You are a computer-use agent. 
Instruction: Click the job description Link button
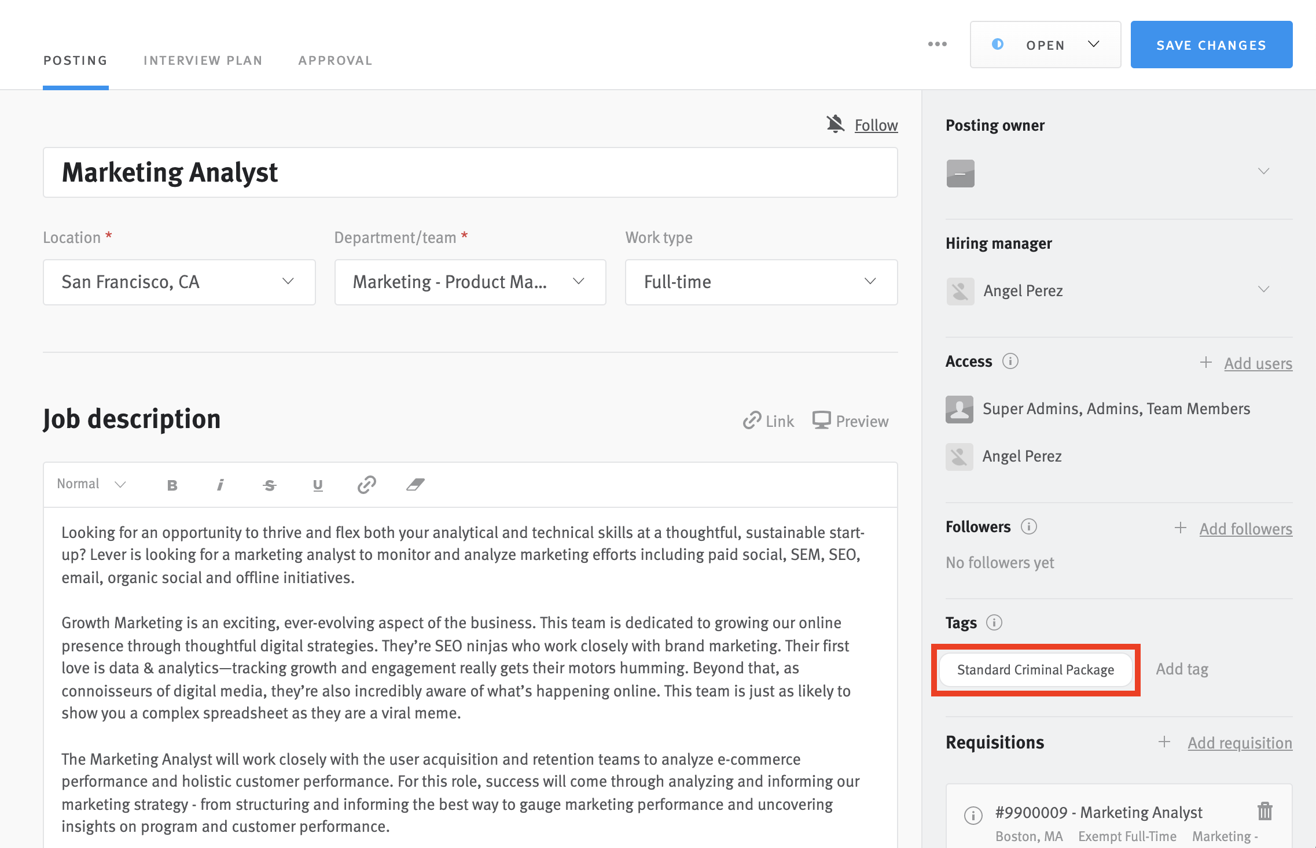click(x=769, y=421)
